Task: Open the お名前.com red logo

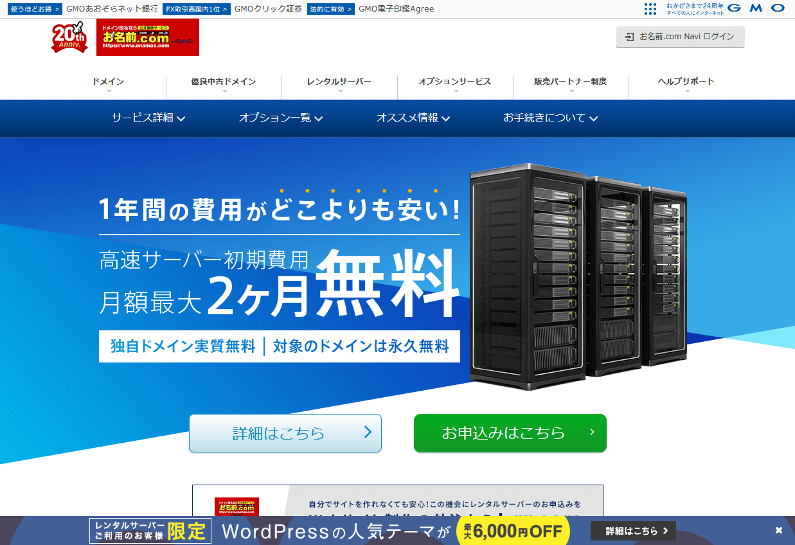Action: click(x=148, y=37)
